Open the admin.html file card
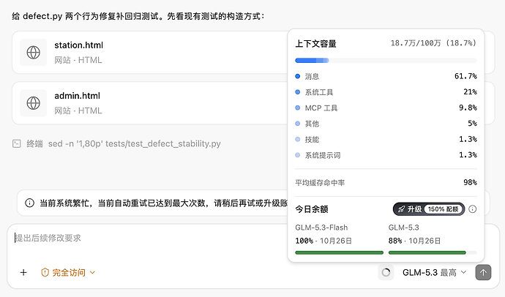This screenshot has width=505, height=297. coord(150,103)
